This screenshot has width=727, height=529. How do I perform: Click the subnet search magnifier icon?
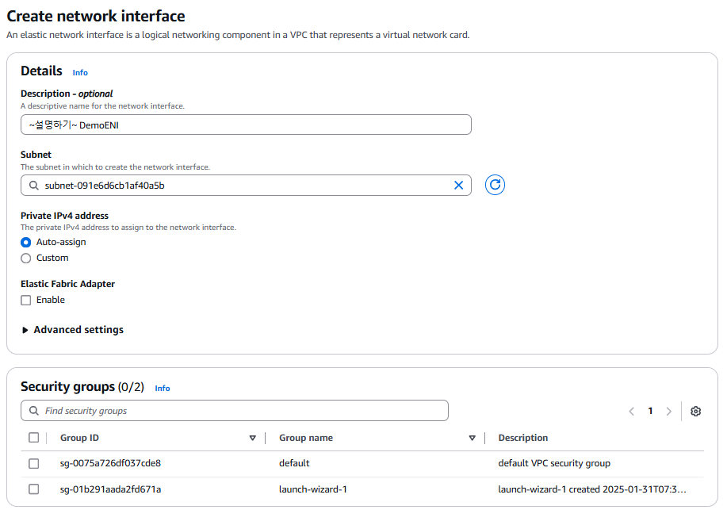(33, 185)
